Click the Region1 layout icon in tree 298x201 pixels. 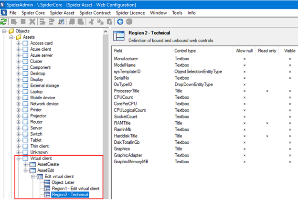point(47,189)
